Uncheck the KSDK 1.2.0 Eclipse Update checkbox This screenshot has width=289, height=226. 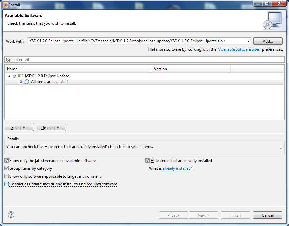[x=15, y=76]
